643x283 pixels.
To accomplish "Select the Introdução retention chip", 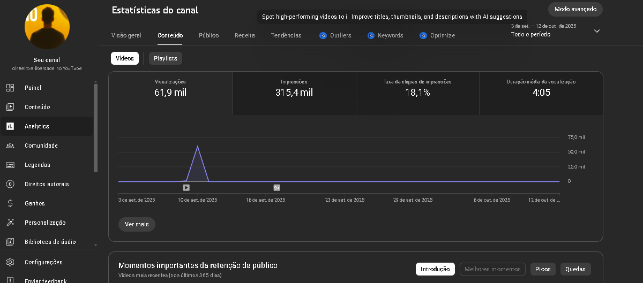I will tap(435, 269).
